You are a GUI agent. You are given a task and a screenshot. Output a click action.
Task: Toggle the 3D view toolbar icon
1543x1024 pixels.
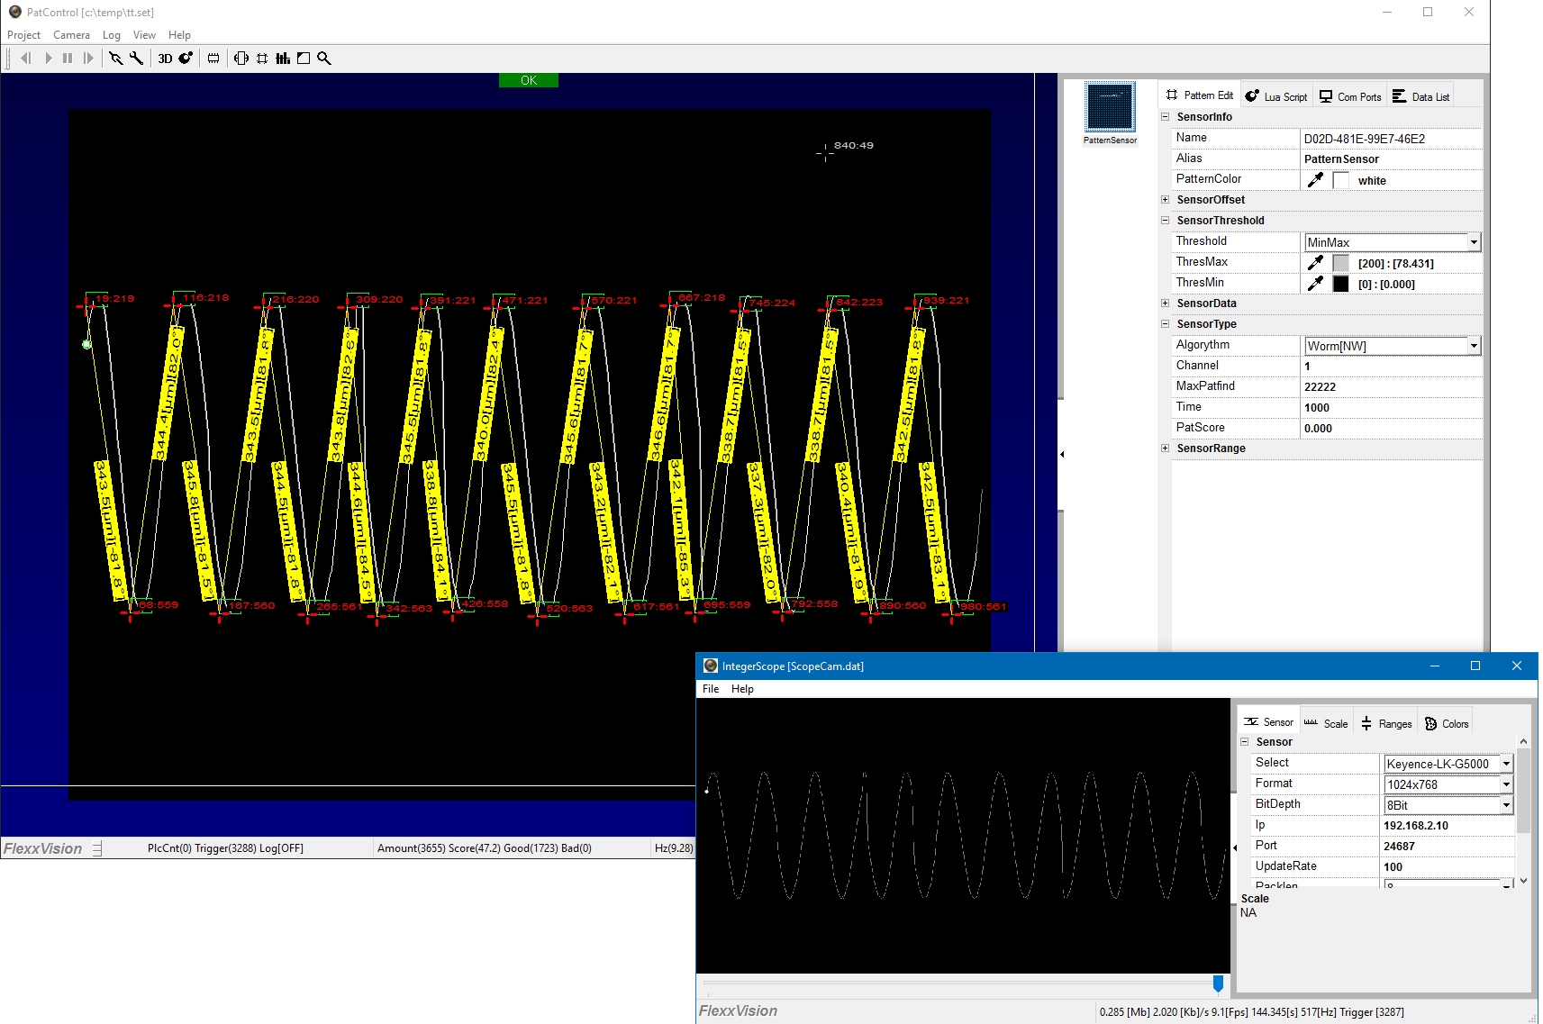[165, 59]
